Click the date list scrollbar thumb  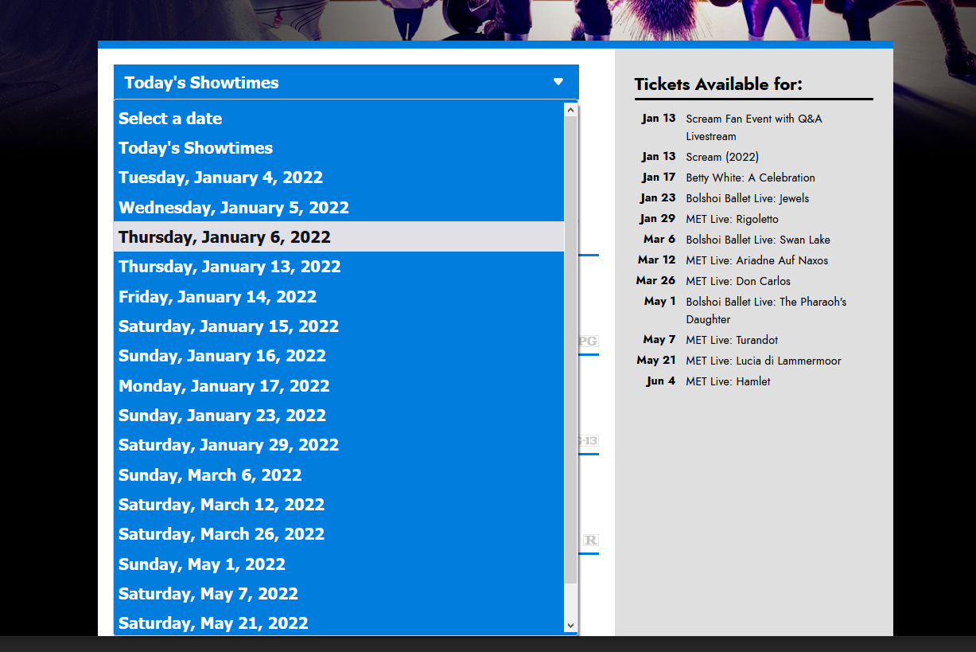point(570,350)
